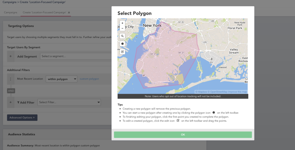295x150 pixels.
Task: Open the map search tool
Action: (x=122, y=36)
